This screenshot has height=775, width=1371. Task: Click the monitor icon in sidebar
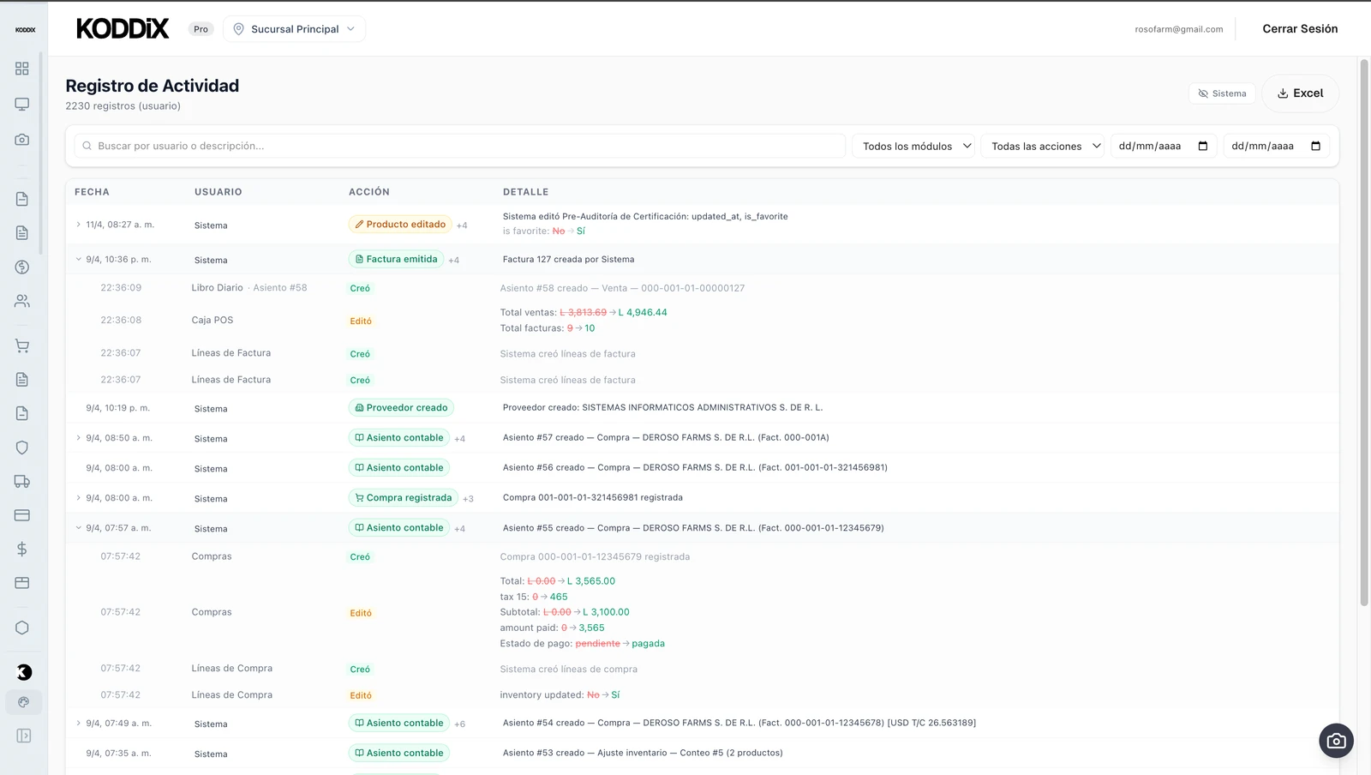22,104
